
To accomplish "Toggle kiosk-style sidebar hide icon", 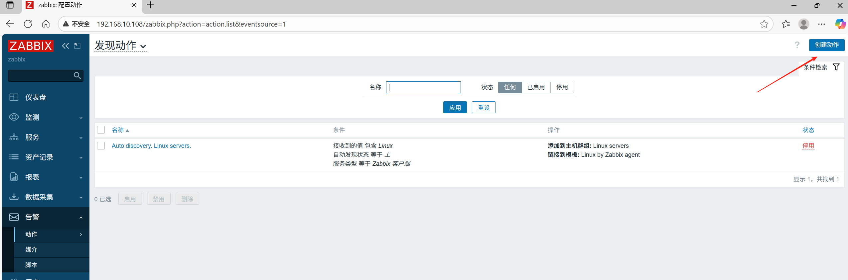I will (x=77, y=46).
